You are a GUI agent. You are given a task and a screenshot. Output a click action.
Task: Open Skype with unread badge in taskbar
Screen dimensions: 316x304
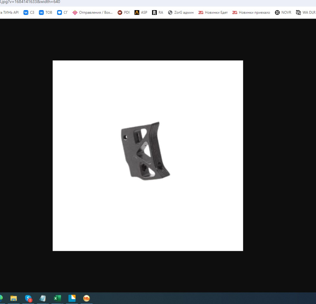coord(28,298)
